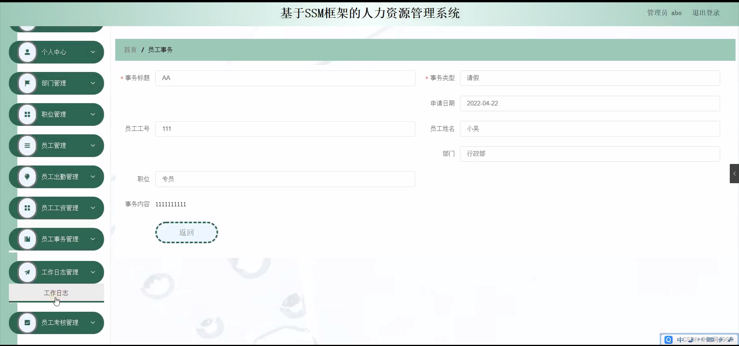This screenshot has width=739, height=346.
Task: Click the 员工事务 breadcrumb item
Action: point(161,50)
